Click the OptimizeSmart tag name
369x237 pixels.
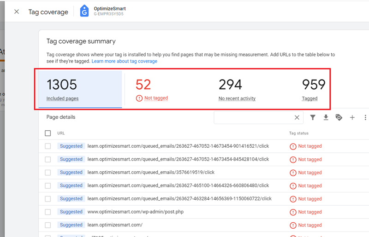pyautogui.click(x=110, y=9)
